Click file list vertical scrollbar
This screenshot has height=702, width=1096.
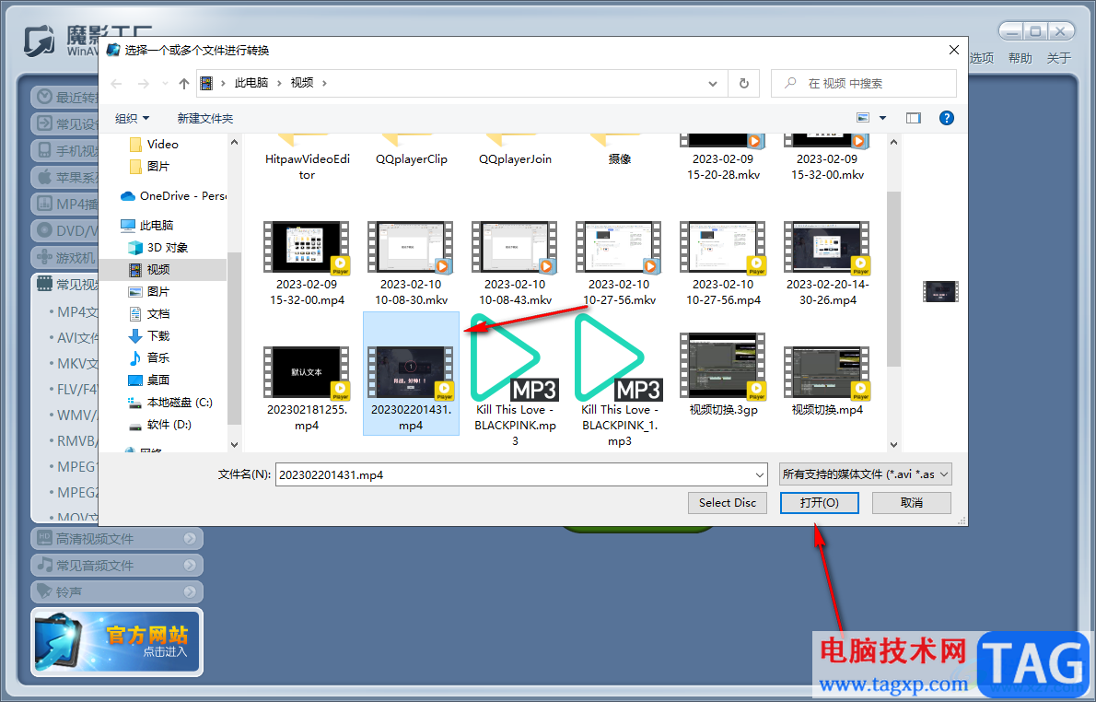click(x=894, y=278)
